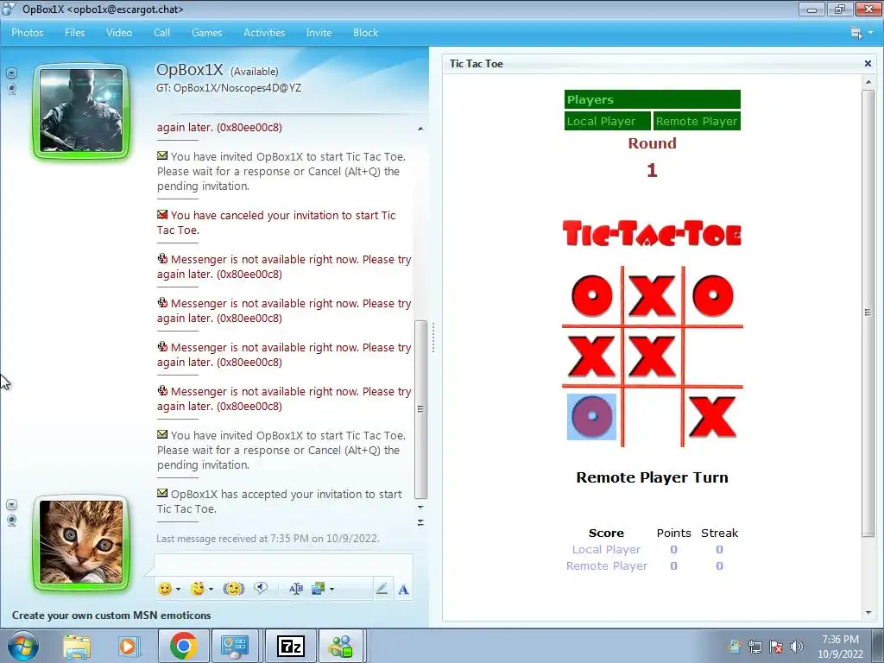
Task: Open the Activities menu
Action: tap(264, 33)
